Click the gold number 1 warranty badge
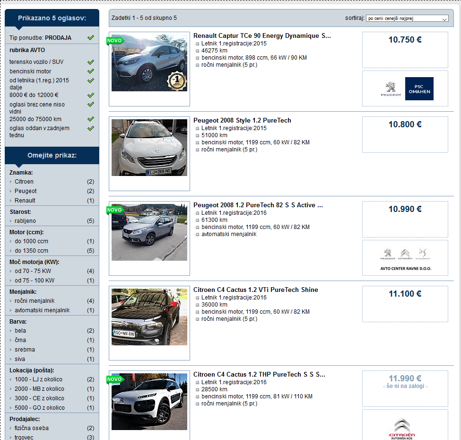This screenshot has height=440, width=461. [x=177, y=80]
